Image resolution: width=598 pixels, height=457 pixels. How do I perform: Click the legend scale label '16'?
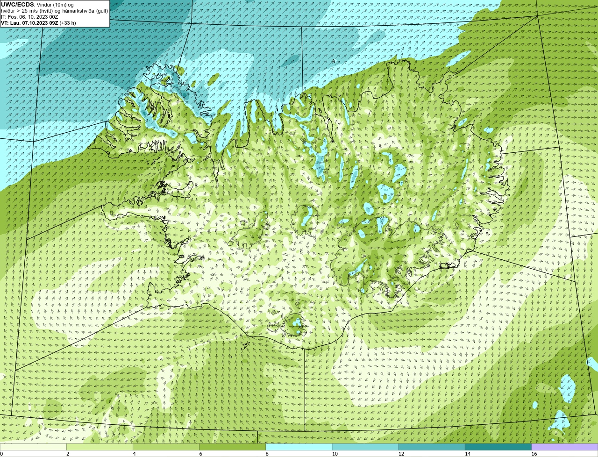(534, 454)
